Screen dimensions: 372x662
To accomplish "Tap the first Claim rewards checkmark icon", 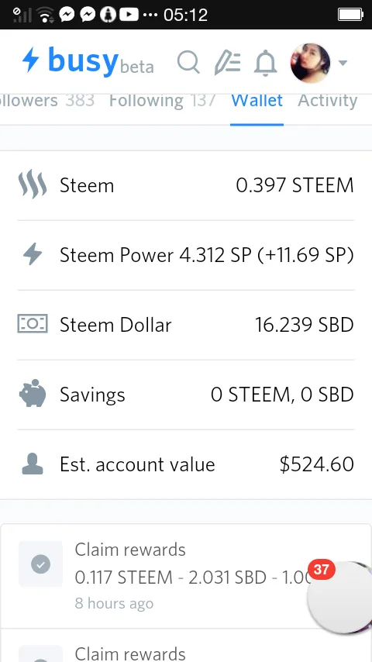I will pos(40,564).
